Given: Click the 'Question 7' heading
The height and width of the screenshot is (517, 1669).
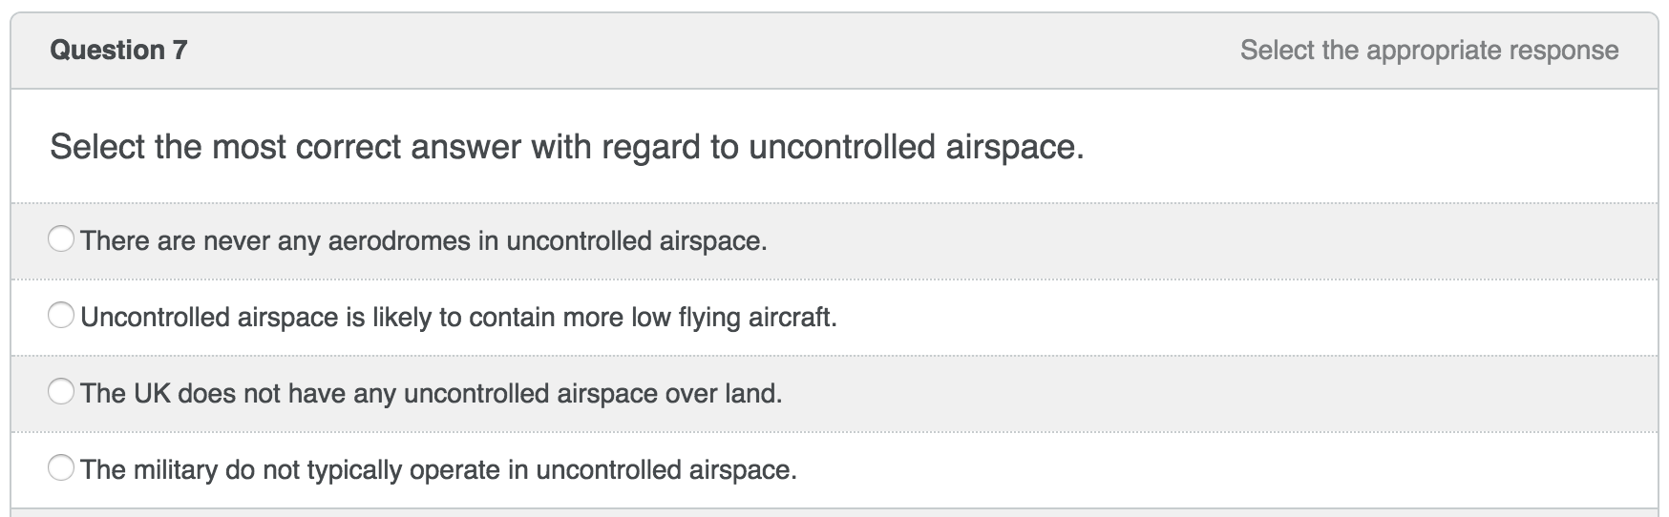Looking at the screenshot, I should point(118,50).
